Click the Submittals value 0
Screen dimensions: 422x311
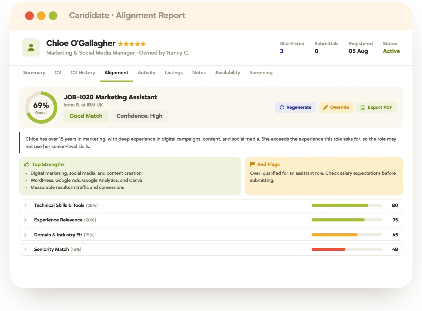[316, 51]
